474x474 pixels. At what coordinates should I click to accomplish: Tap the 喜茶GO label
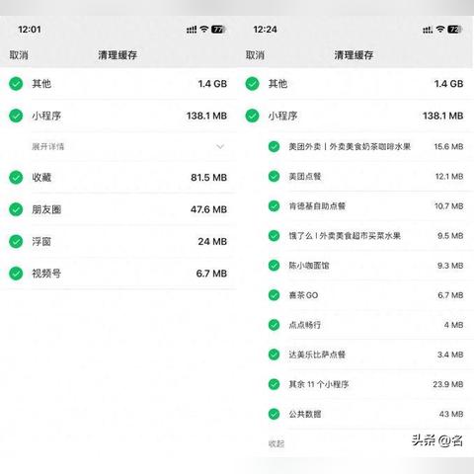303,295
